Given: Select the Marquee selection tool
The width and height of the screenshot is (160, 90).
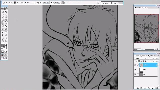Looking at the screenshot, I should pos(3,12).
